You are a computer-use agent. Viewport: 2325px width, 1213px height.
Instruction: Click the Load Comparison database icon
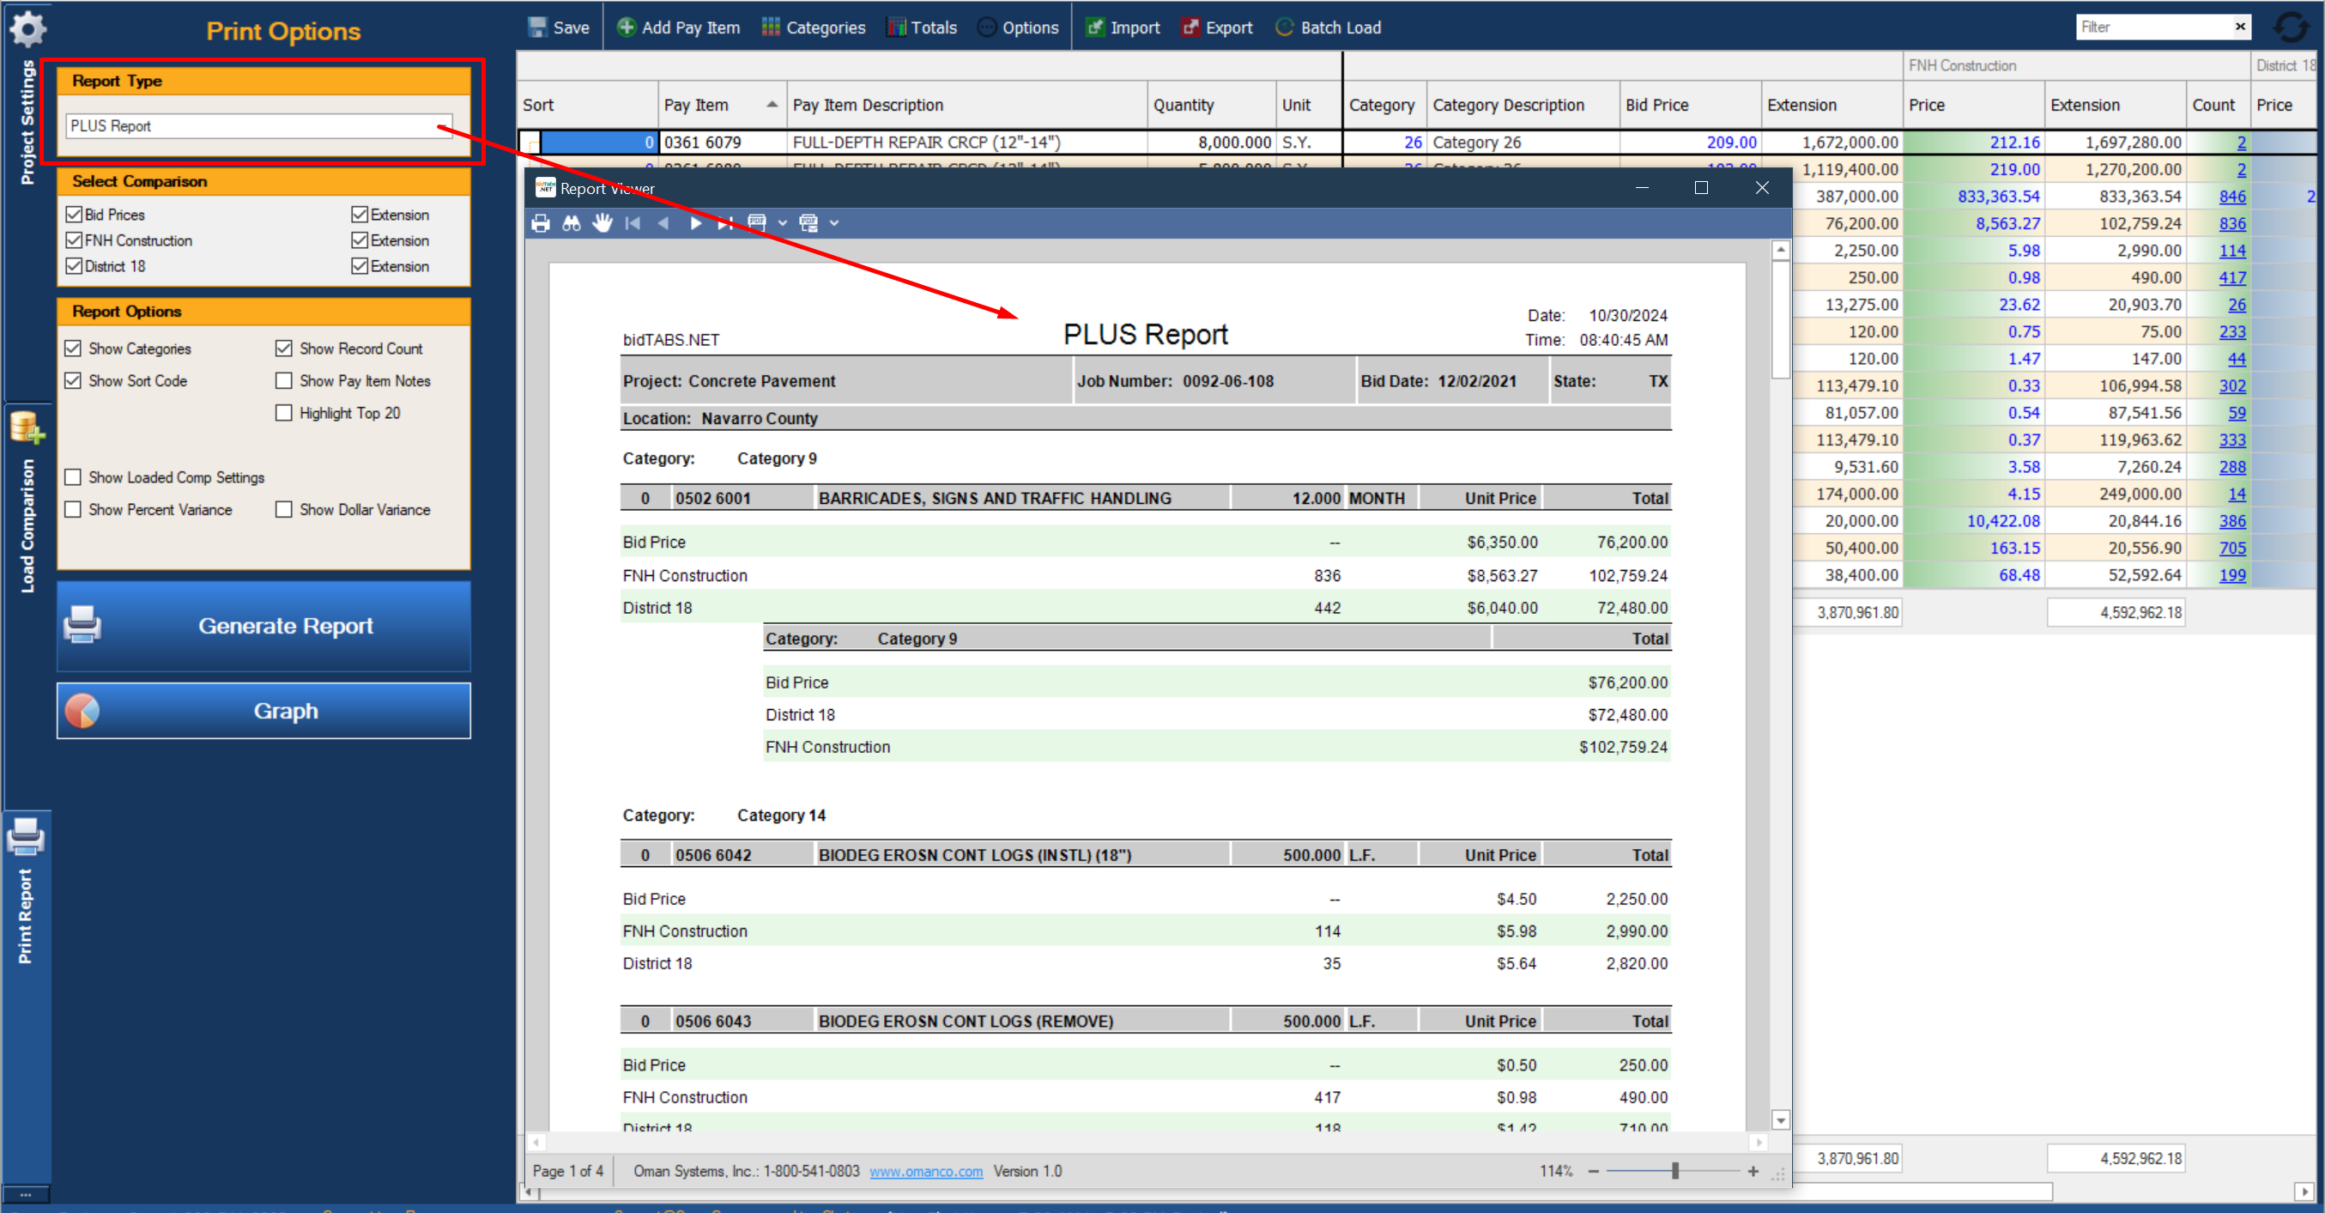(x=26, y=427)
